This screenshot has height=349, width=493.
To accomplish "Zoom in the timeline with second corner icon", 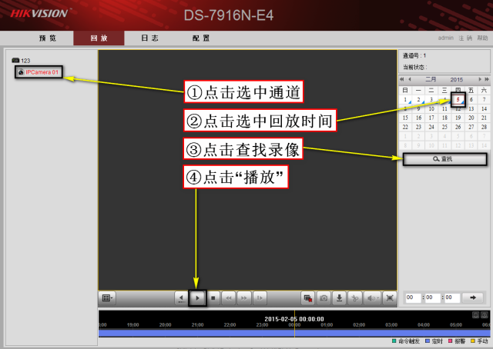I will pyautogui.click(x=485, y=314).
